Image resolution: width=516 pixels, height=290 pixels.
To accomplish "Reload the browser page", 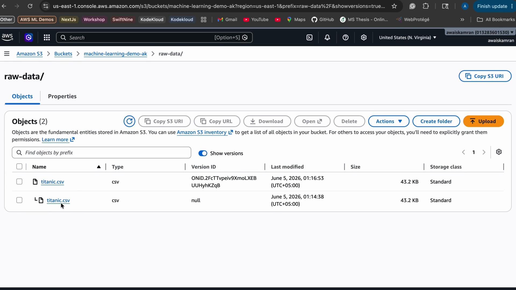I will click(x=30, y=6).
